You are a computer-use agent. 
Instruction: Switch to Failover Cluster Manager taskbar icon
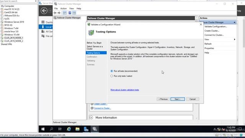coord(95,129)
